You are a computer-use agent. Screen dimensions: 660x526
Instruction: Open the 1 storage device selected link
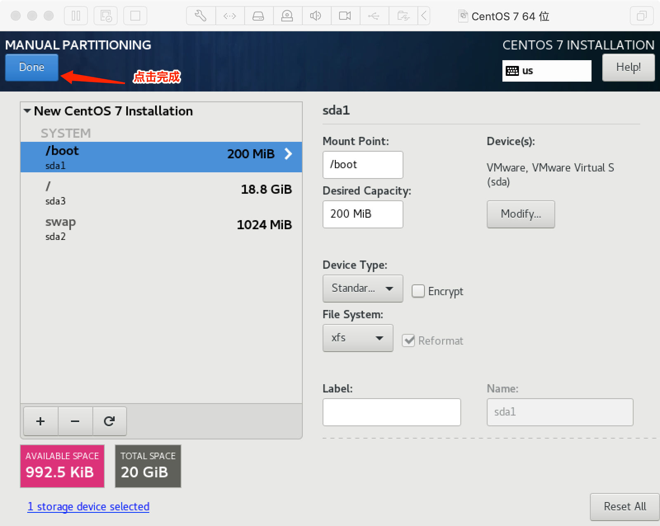pyautogui.click(x=88, y=507)
